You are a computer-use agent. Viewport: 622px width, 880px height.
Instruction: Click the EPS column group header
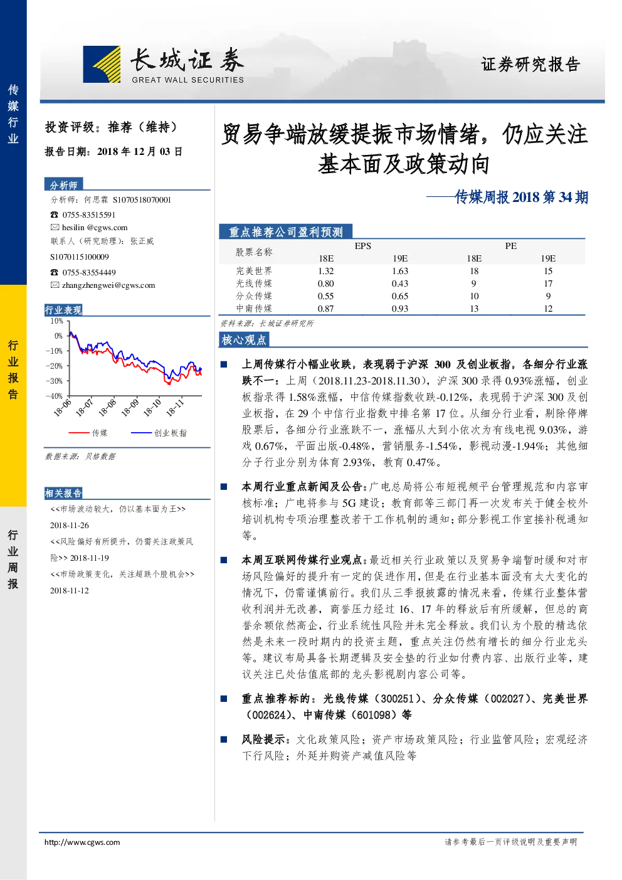click(363, 246)
